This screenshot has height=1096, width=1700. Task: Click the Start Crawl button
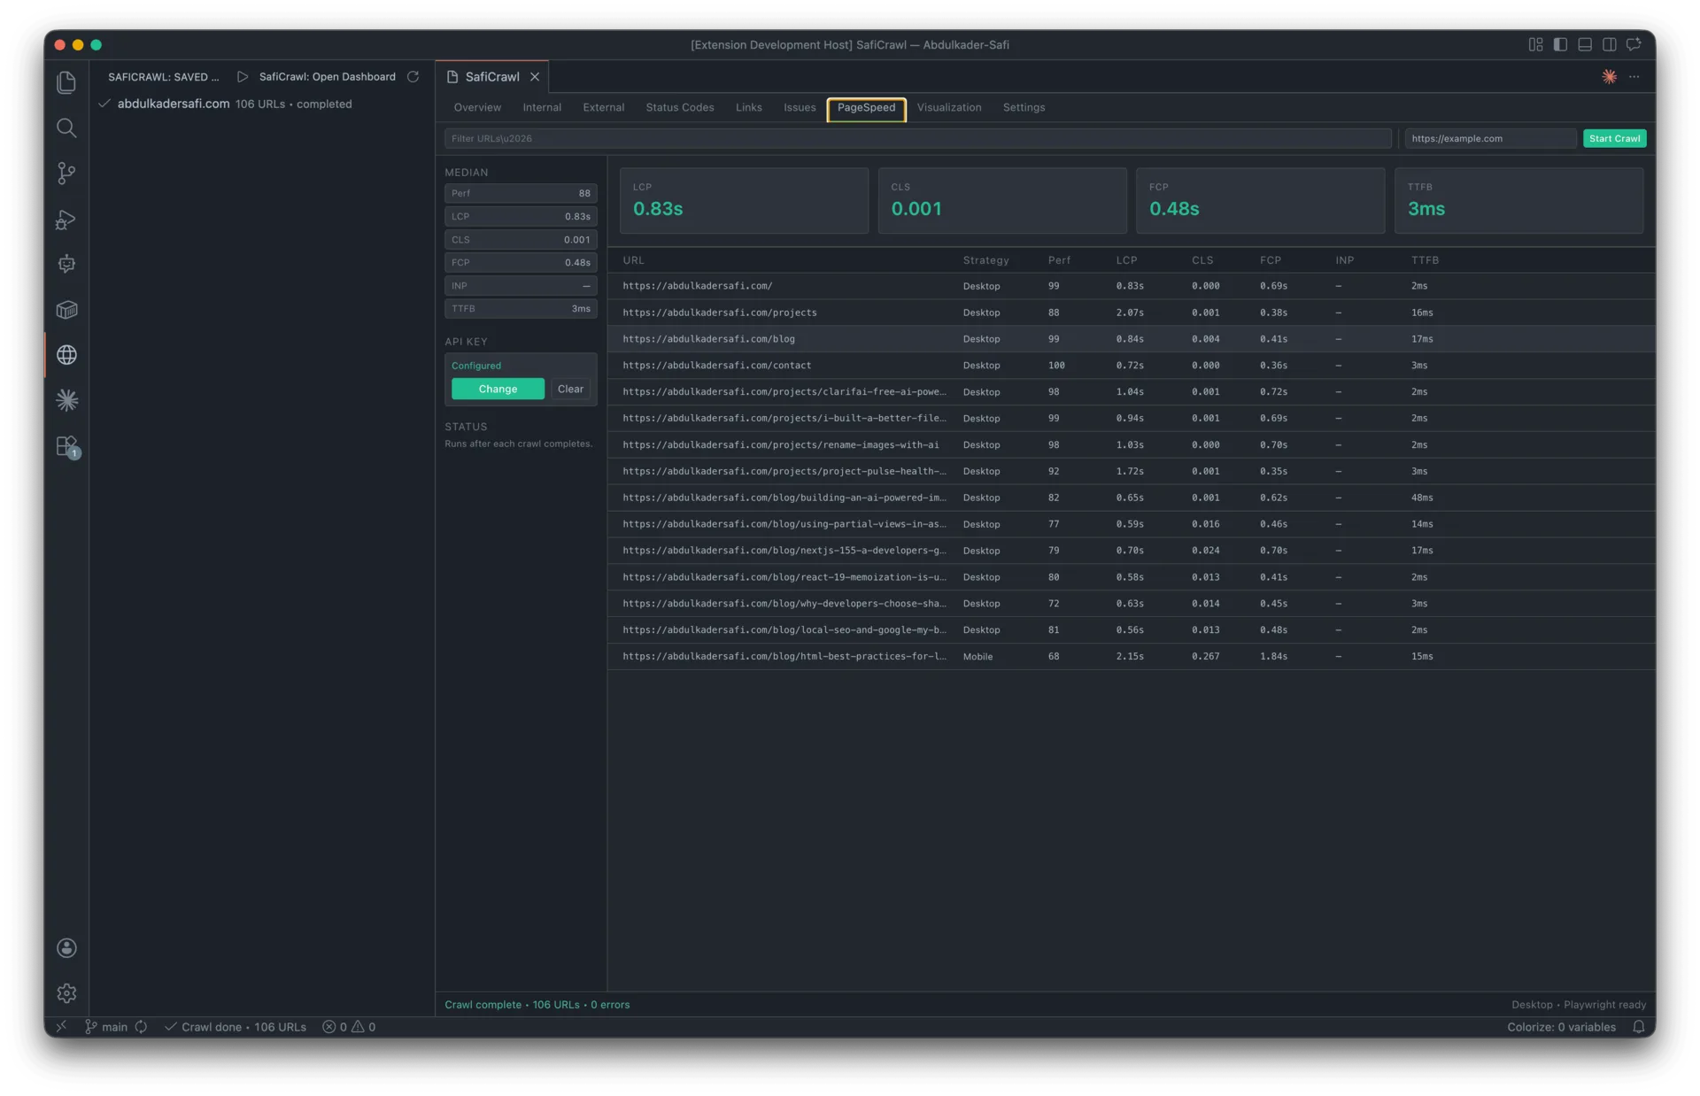pyautogui.click(x=1614, y=138)
